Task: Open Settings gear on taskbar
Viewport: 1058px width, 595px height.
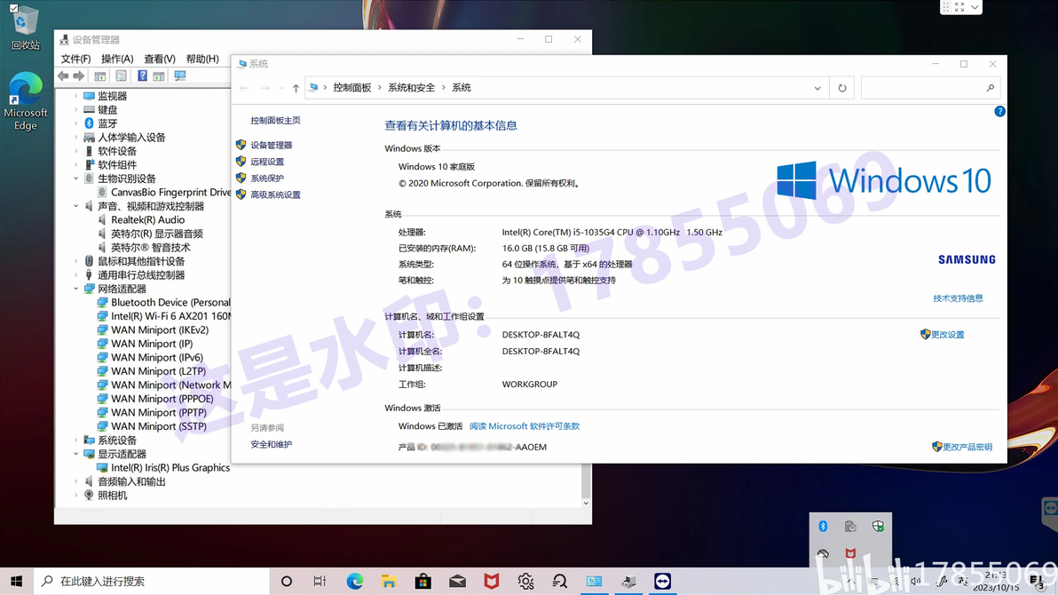Action: click(525, 581)
